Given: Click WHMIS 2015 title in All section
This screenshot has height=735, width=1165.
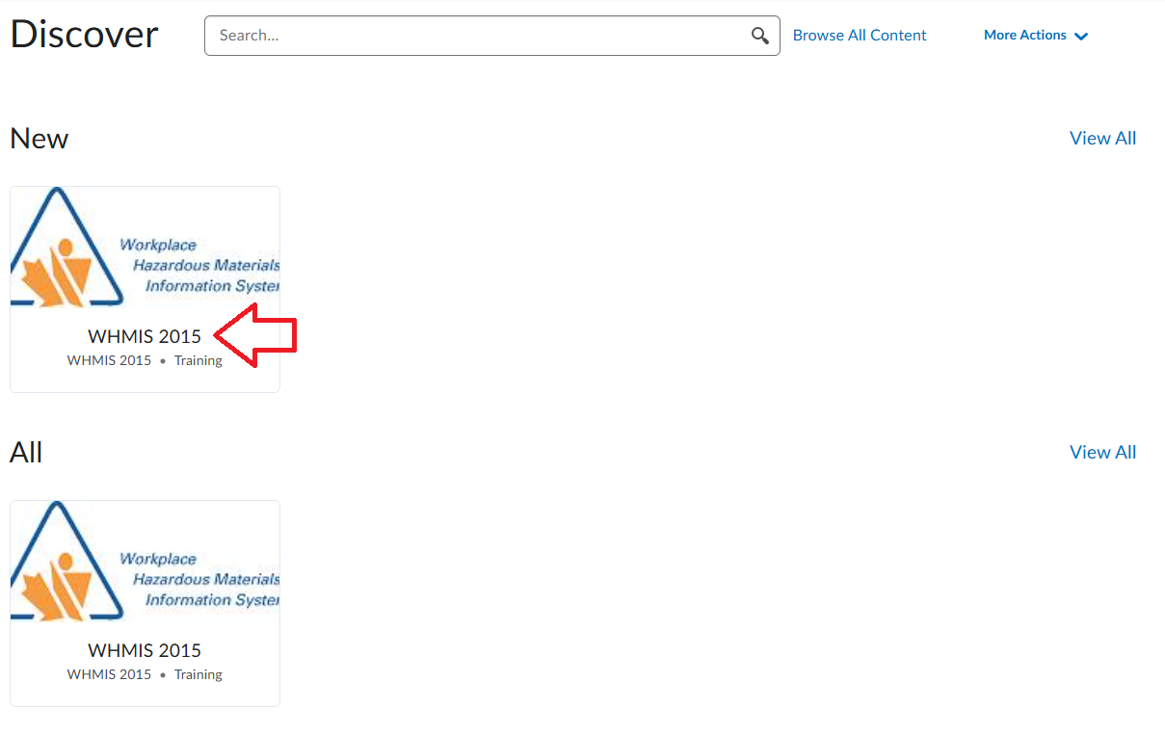Looking at the screenshot, I should coord(145,650).
